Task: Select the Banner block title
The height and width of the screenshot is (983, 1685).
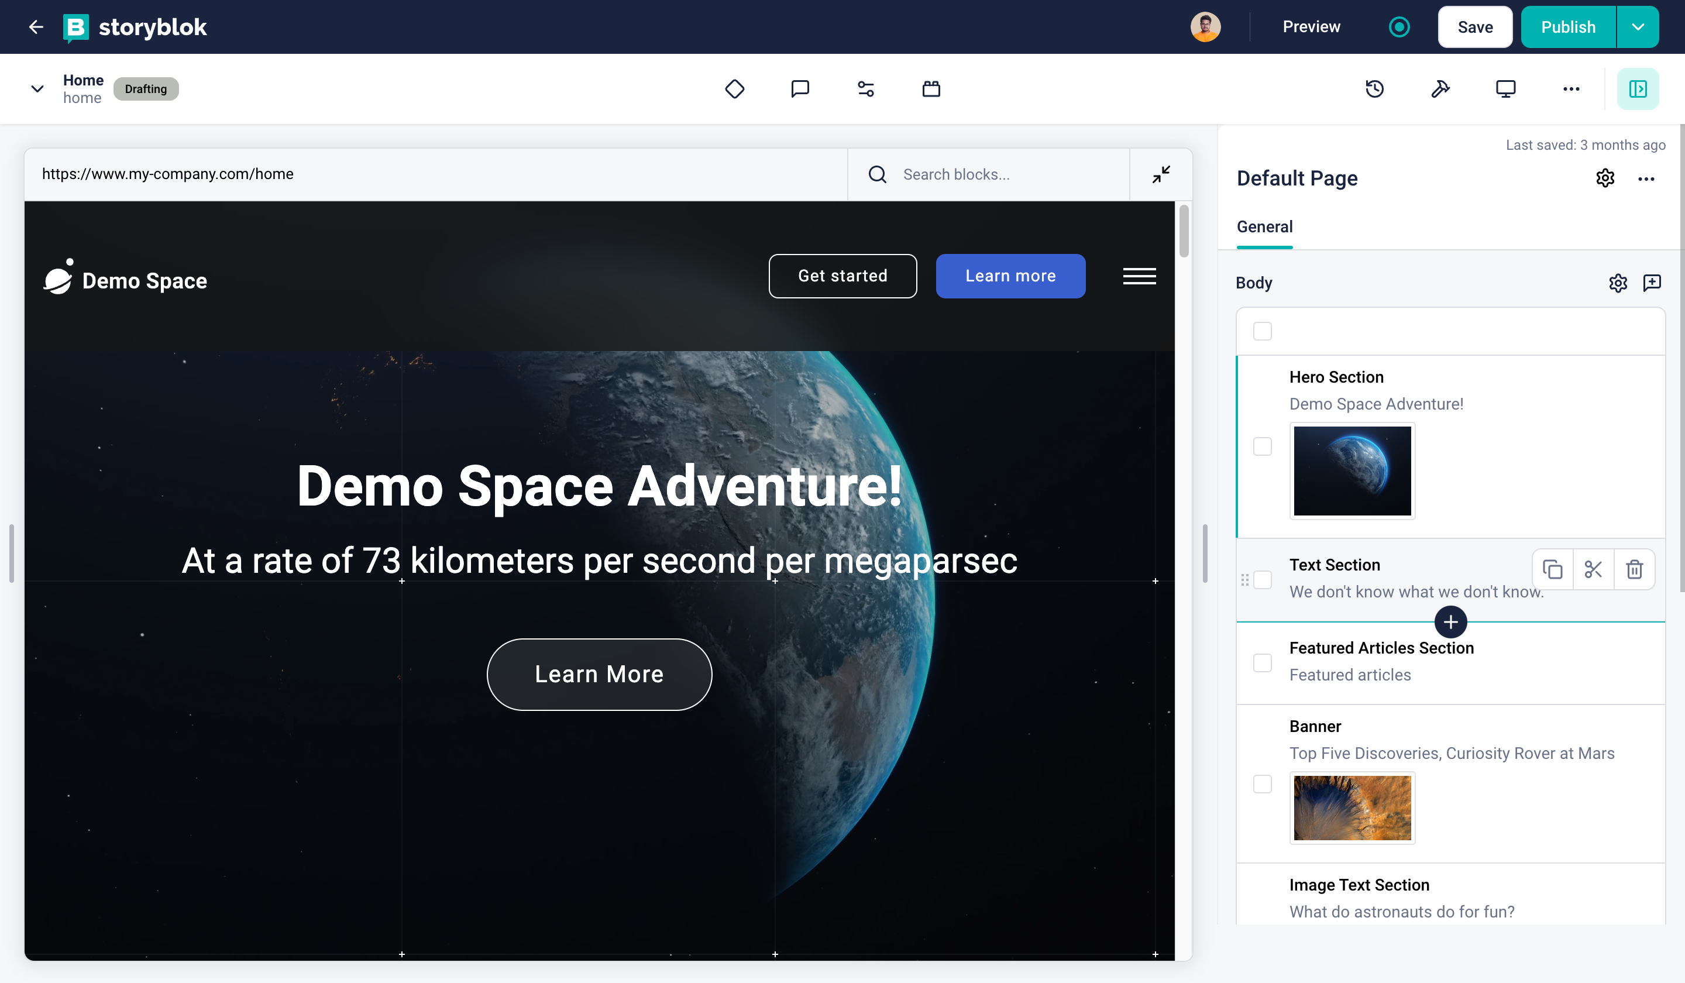Action: [1315, 726]
